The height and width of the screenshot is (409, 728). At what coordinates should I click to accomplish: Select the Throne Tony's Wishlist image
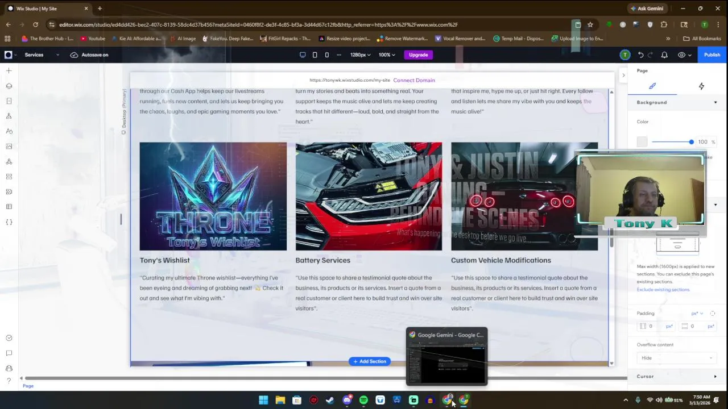pos(213,197)
